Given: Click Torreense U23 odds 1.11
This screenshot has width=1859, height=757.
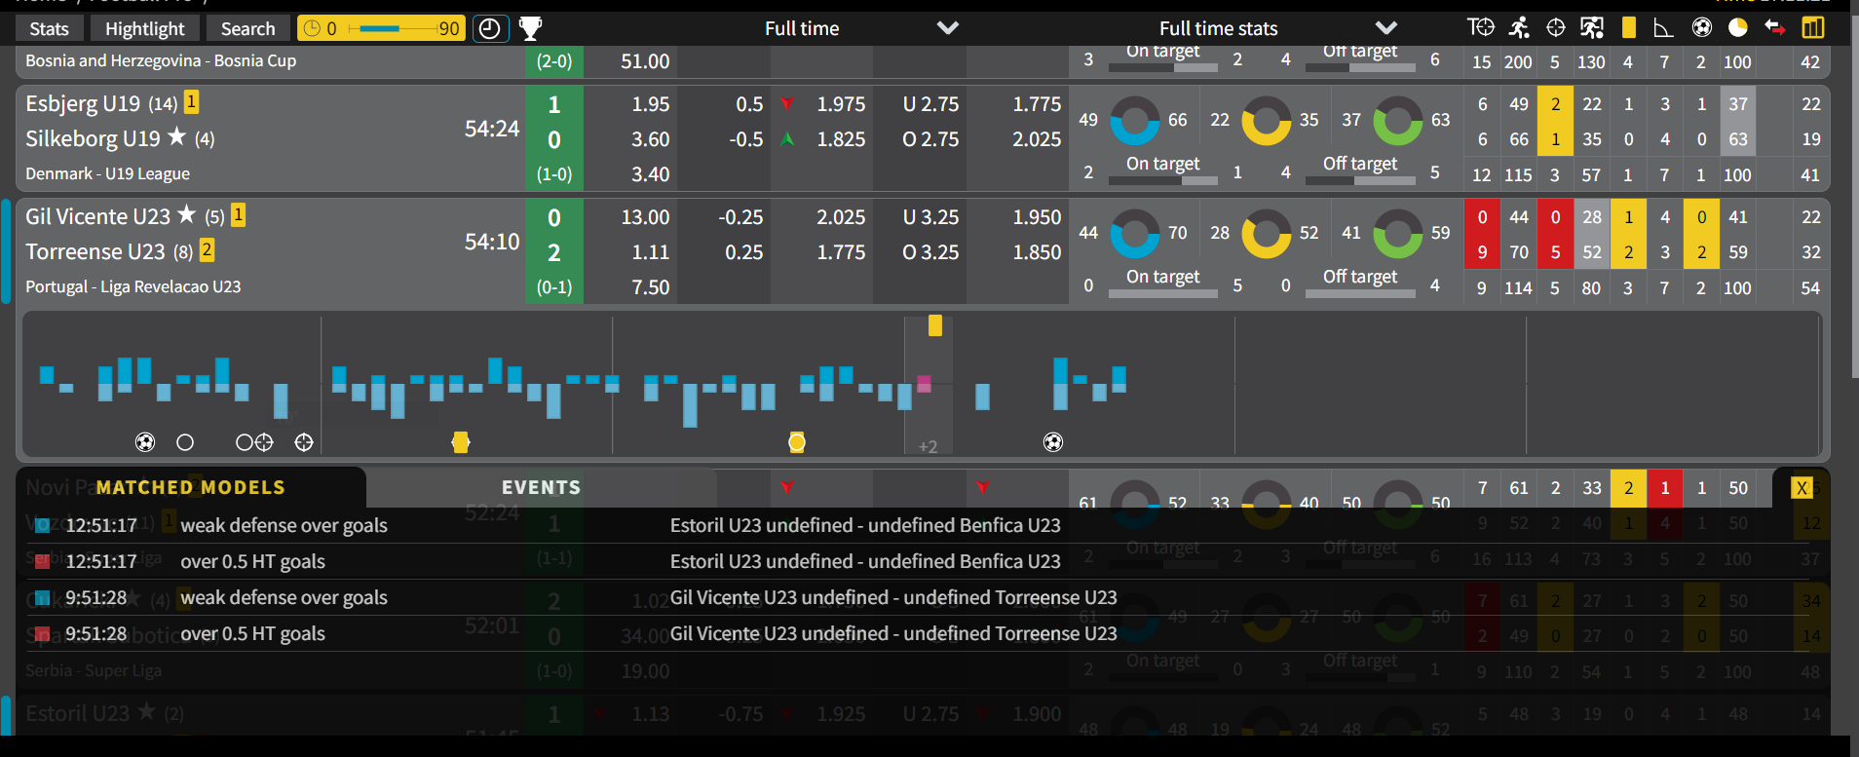Looking at the screenshot, I should 650,251.
